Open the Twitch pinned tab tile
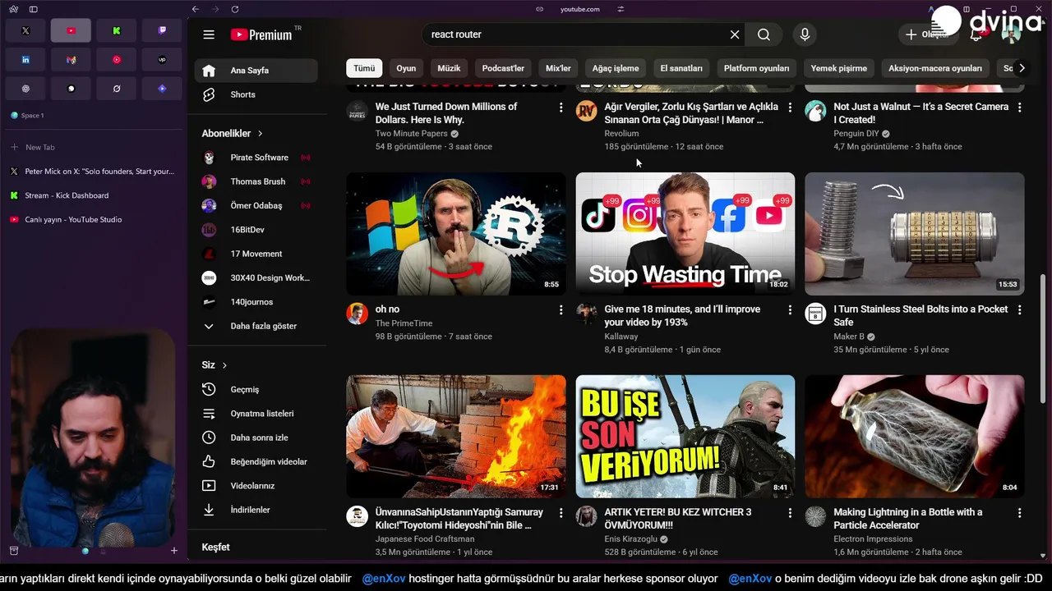 162,30
